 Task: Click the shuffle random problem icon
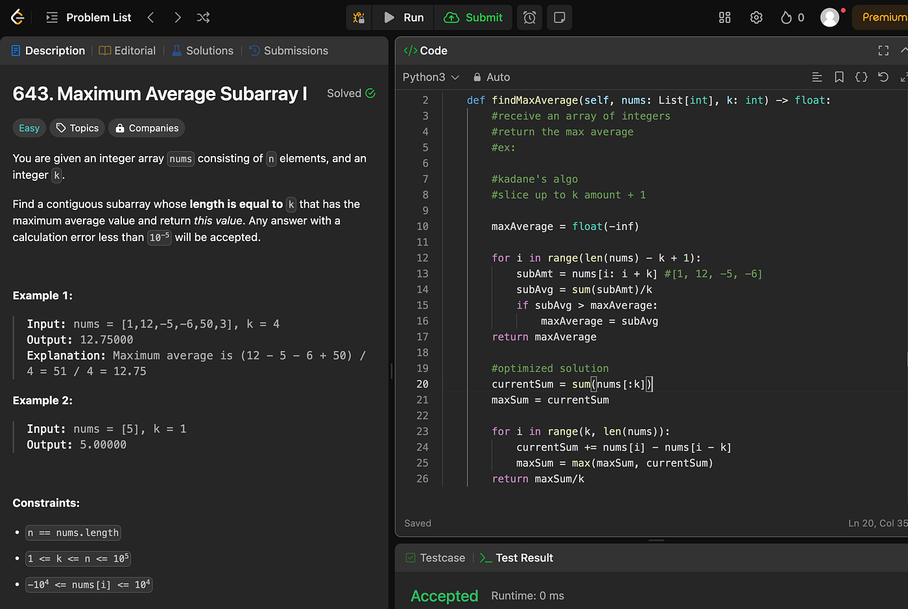tap(203, 17)
